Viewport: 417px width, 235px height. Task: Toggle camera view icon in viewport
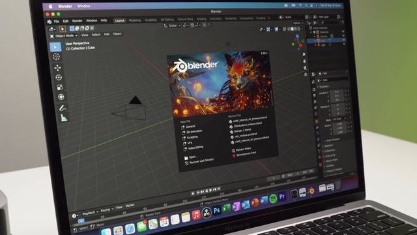[305, 68]
